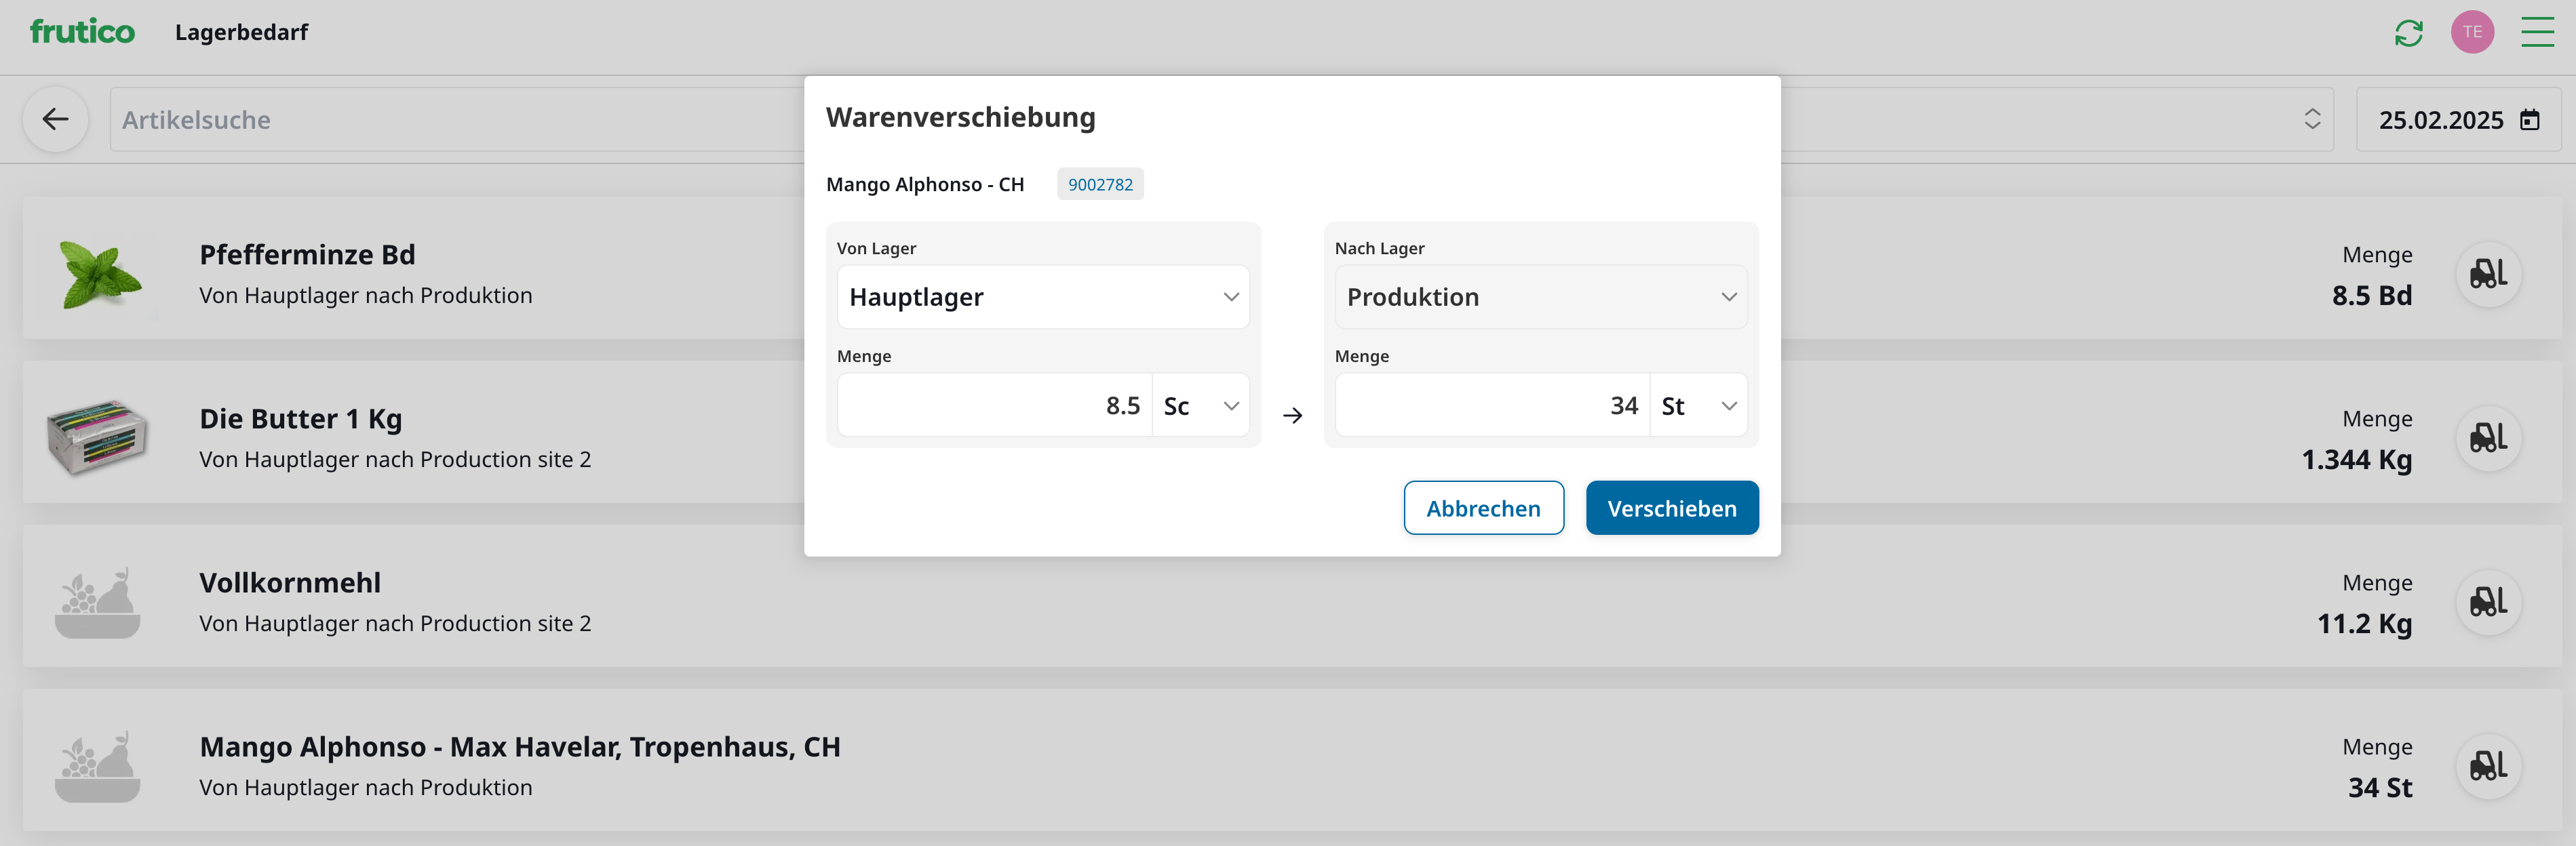Click the refresh sync icon
Image resolution: width=2576 pixels, height=846 pixels.
(x=2408, y=33)
